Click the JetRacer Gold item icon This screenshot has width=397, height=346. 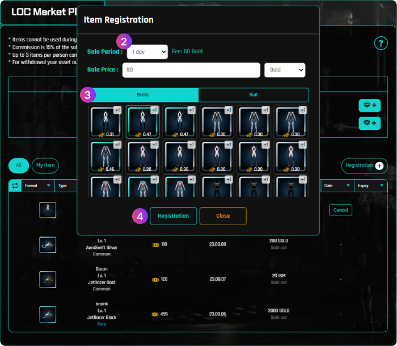tap(48, 279)
